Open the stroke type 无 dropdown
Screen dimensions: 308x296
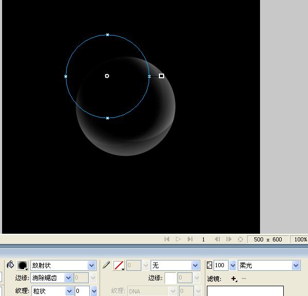click(x=195, y=266)
